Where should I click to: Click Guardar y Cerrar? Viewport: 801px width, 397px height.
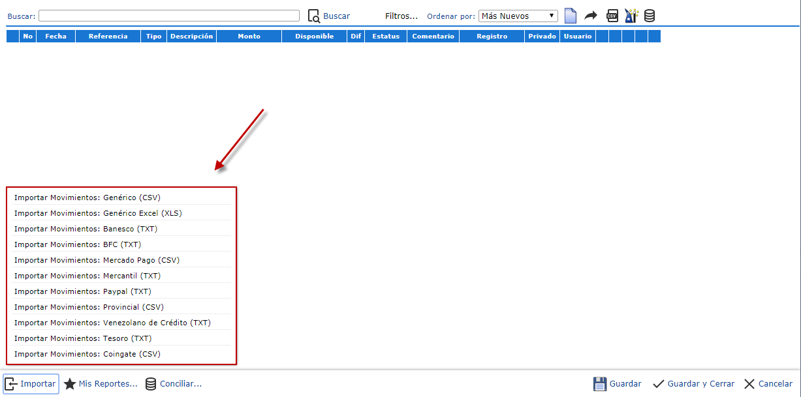693,384
